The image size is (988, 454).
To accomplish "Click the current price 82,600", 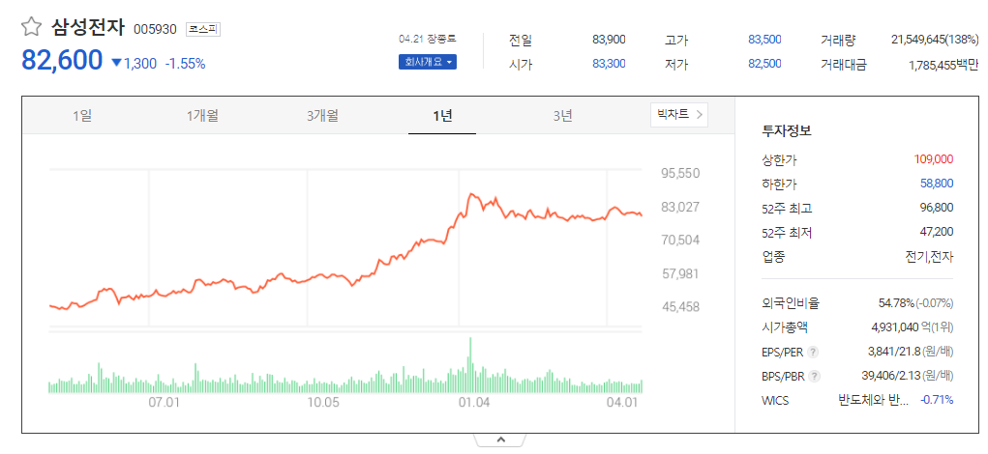I will click(x=62, y=60).
